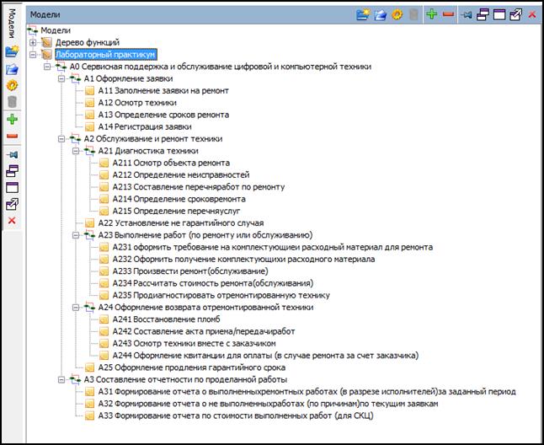Select the root Модели tree node

tap(56, 30)
